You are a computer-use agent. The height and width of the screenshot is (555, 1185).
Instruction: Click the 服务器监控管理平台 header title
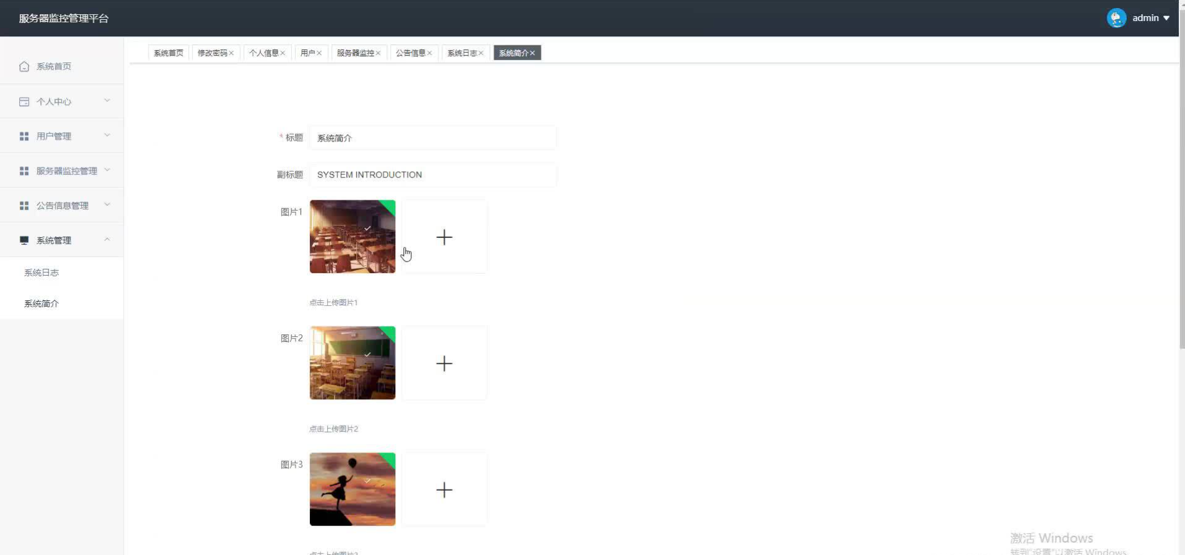[x=64, y=19]
